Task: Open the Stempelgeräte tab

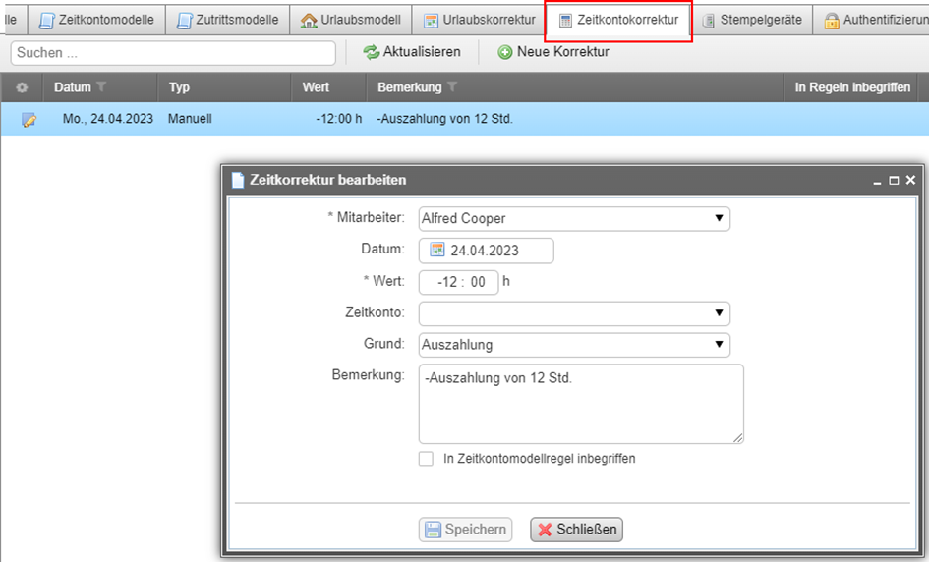Action: click(x=752, y=20)
